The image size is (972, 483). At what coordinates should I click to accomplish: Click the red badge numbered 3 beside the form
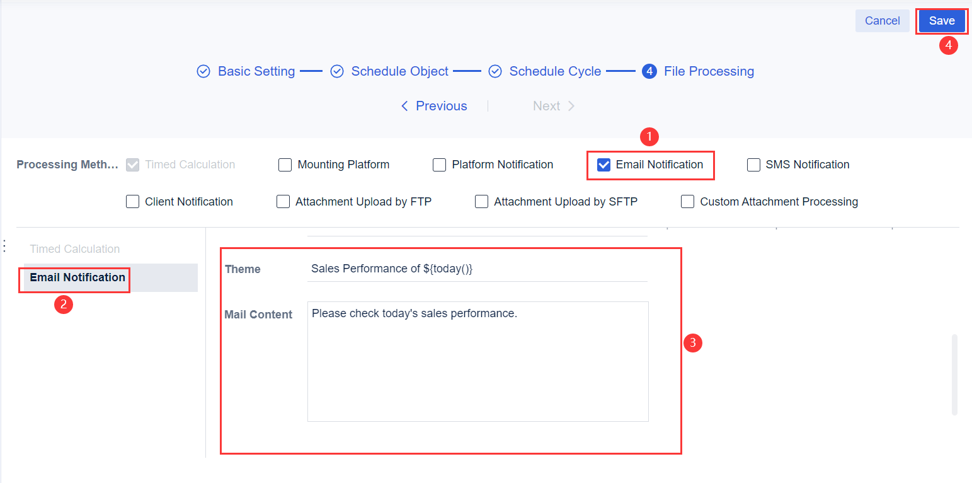[693, 343]
